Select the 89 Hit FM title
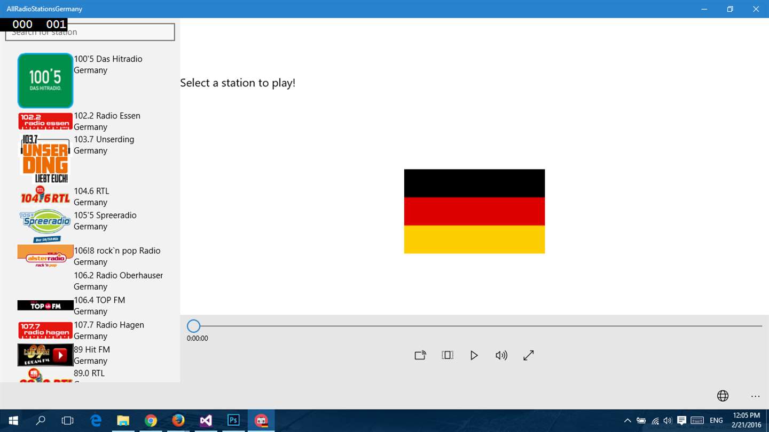This screenshot has height=432, width=769. click(x=92, y=349)
